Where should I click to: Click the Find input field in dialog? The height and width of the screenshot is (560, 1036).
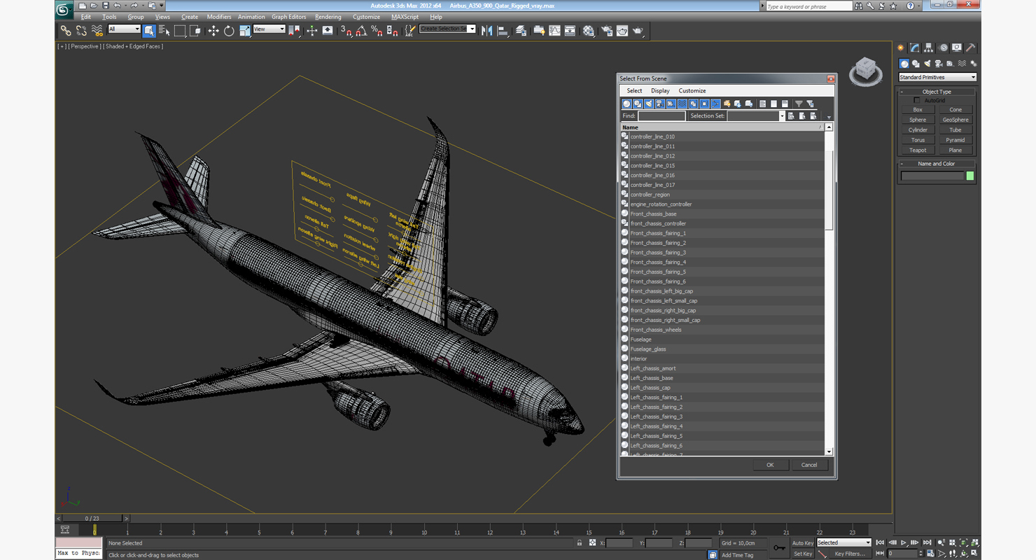click(661, 115)
